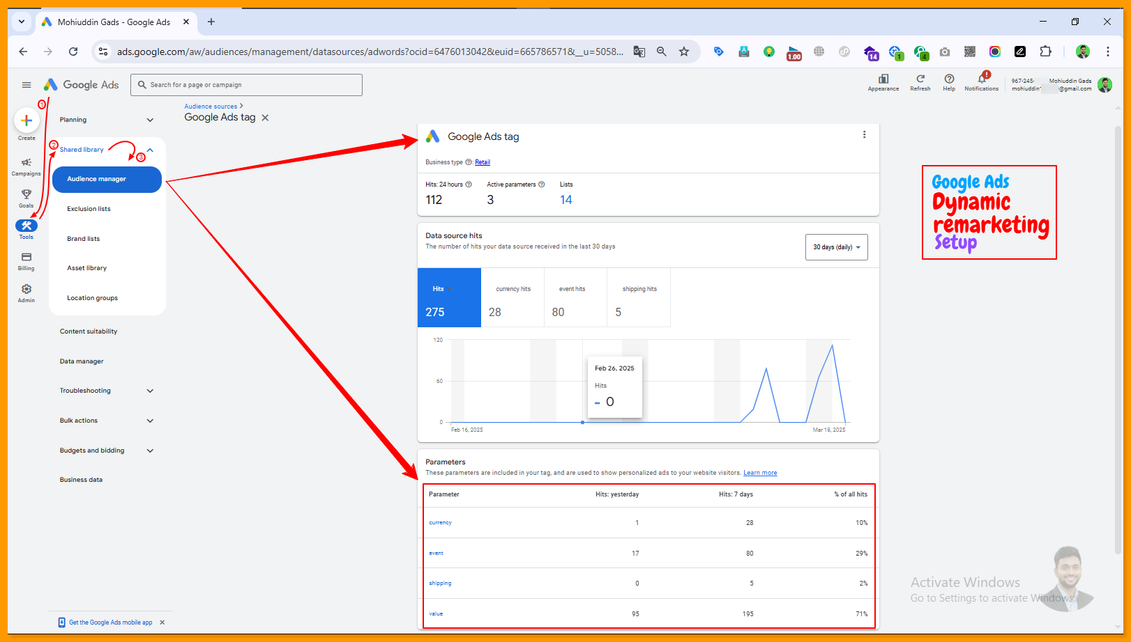Open Notifications bell icon
The width and height of the screenshot is (1131, 642).
click(982, 81)
